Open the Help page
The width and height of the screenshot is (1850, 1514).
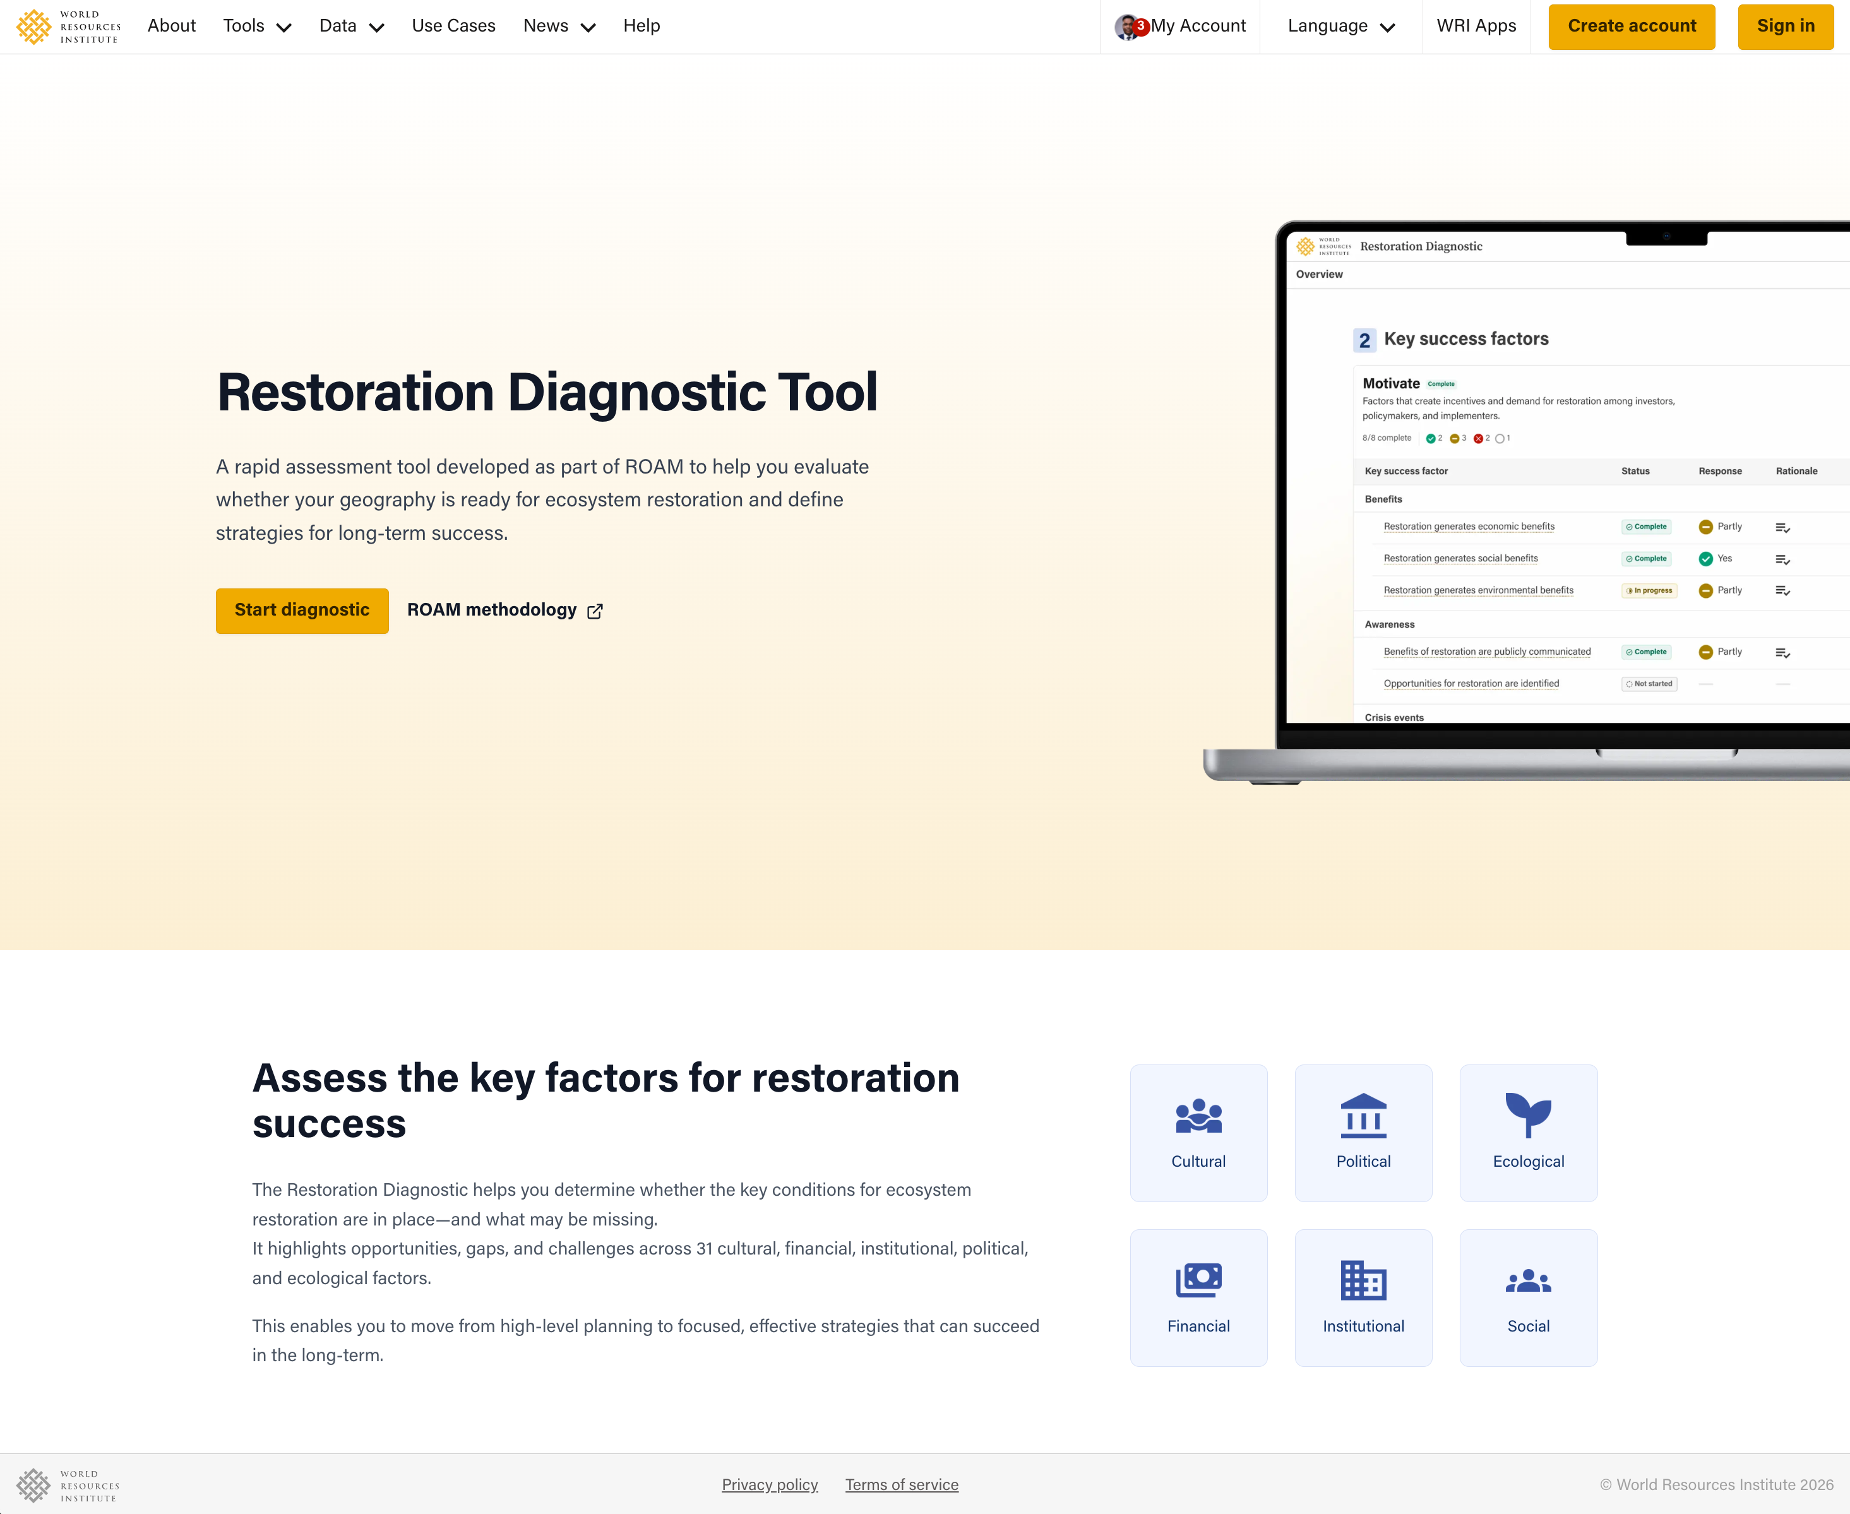[x=641, y=26]
